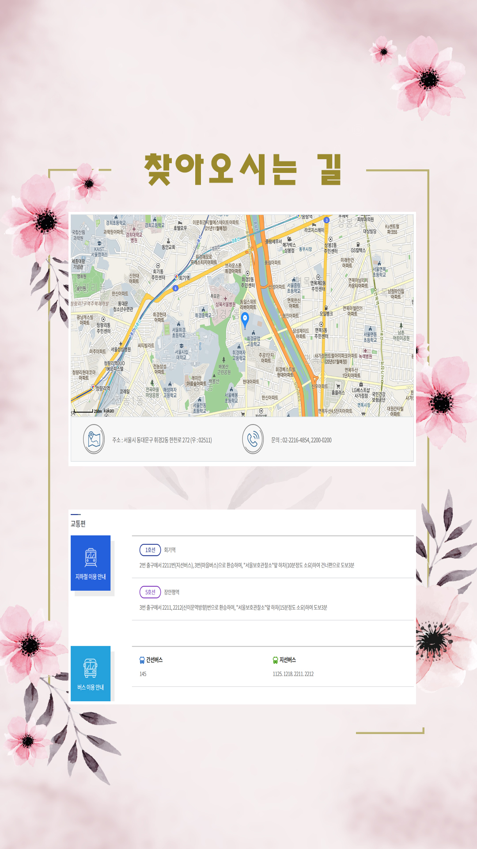This screenshot has height=849, width=477.
Task: Click the 교통편 section heading
Action: click(78, 524)
